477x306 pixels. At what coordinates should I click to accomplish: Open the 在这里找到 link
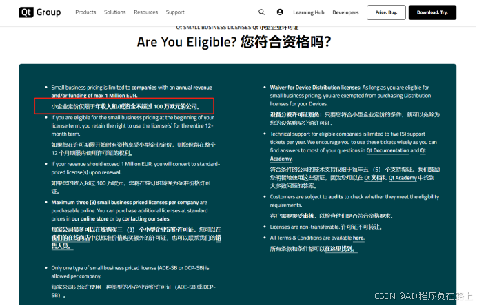(340, 249)
